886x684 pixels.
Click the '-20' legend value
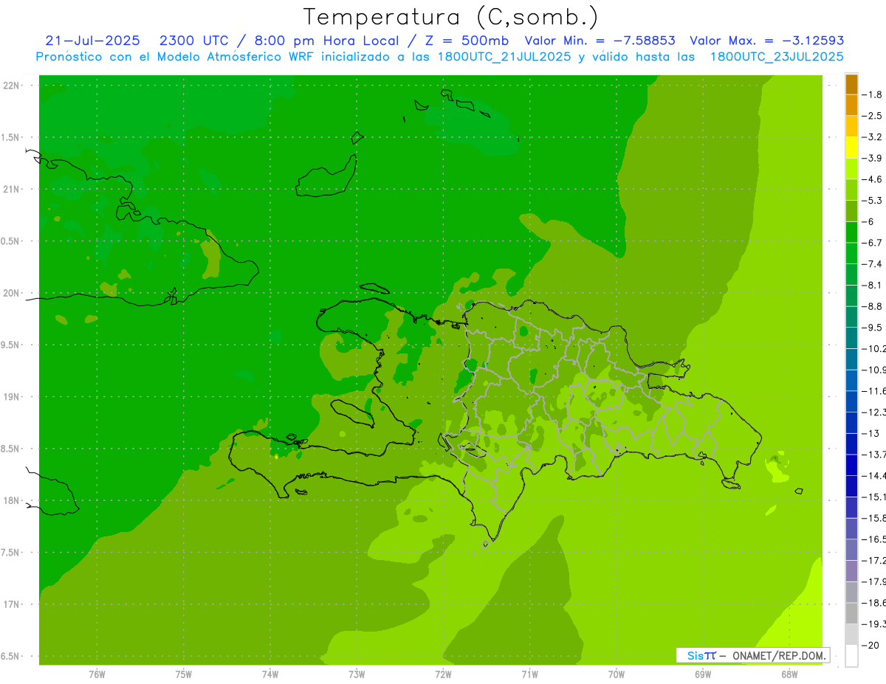[871, 645]
